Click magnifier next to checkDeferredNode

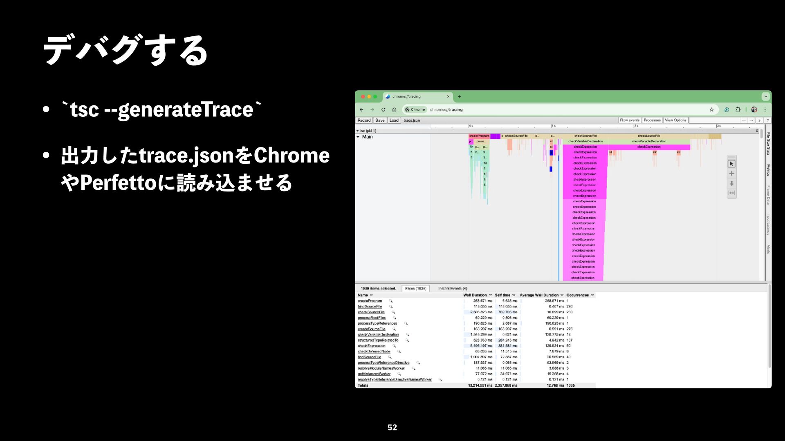point(399,352)
